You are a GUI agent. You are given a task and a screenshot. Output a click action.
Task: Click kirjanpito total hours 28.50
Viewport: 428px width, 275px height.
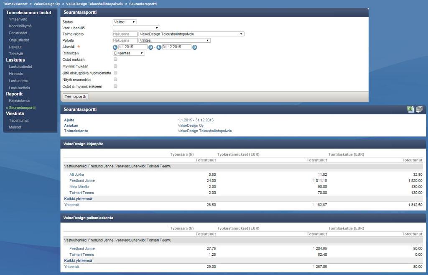point(211,205)
